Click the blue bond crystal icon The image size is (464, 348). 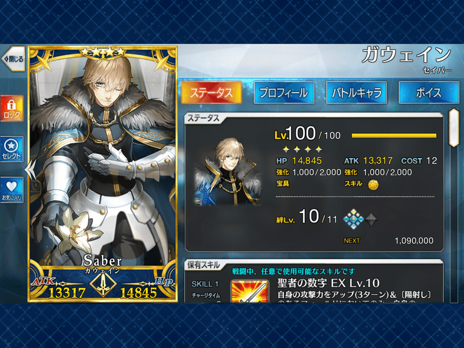(x=353, y=219)
